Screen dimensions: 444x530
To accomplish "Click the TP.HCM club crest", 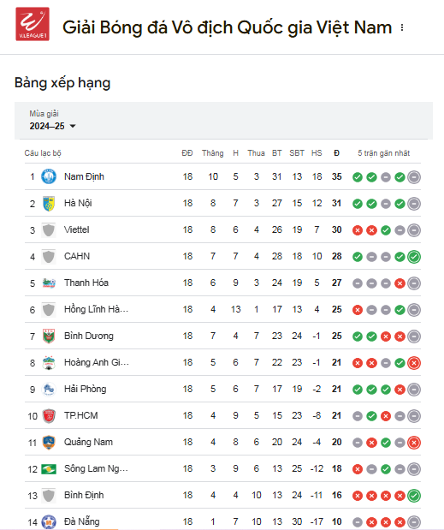I will [49, 416].
